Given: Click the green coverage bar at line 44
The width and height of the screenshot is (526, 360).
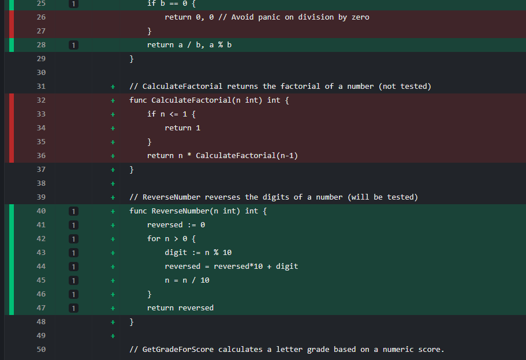Looking at the screenshot, I should pyautogui.click(x=12, y=267).
